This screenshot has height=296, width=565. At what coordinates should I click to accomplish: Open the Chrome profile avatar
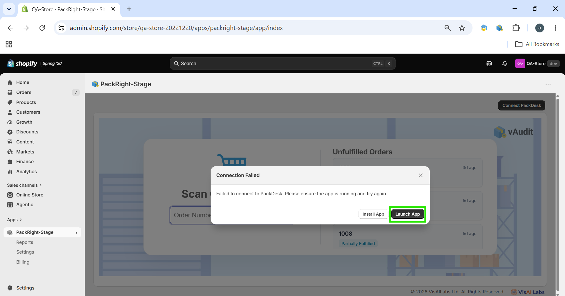[539, 28]
